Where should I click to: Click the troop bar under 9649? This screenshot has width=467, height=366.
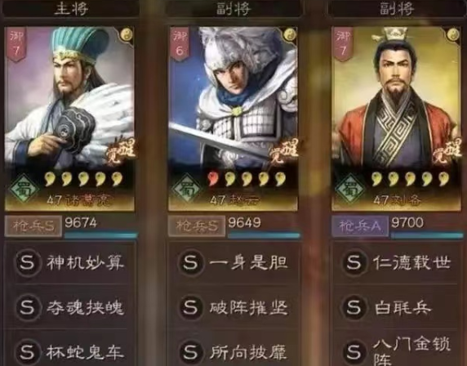tap(264, 235)
